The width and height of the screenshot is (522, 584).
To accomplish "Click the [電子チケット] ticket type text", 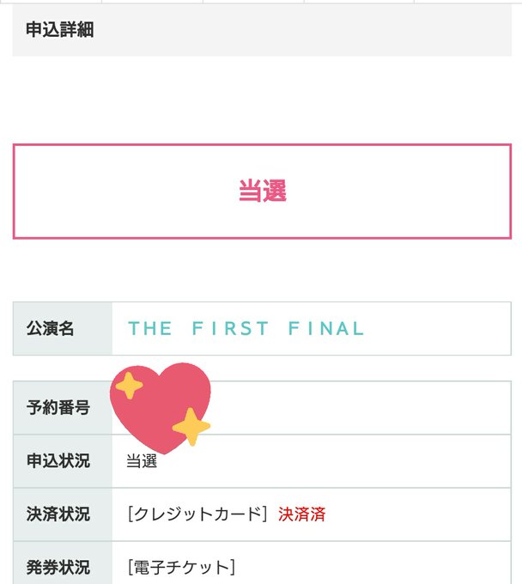I will 181,567.
